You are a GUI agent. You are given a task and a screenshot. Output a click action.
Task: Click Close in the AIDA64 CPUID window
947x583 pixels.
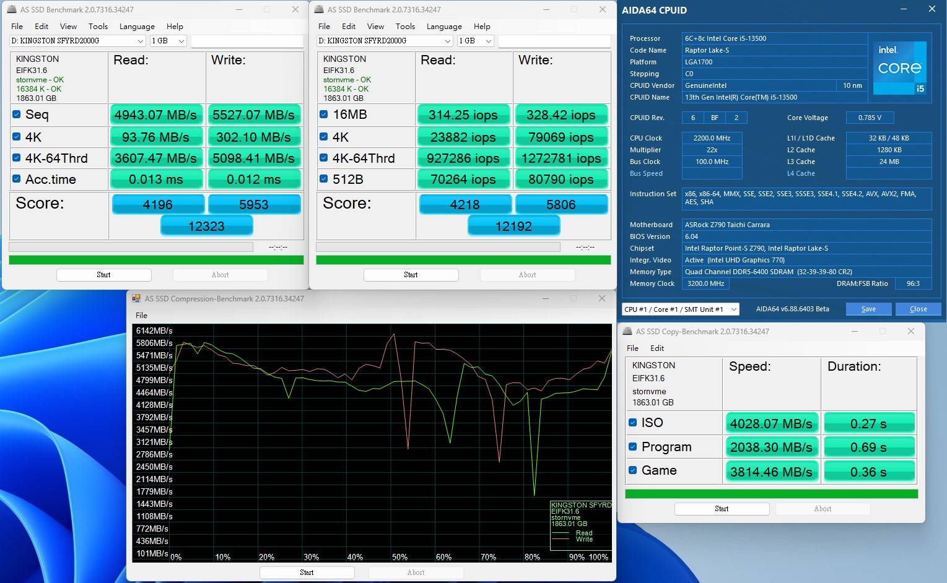919,309
